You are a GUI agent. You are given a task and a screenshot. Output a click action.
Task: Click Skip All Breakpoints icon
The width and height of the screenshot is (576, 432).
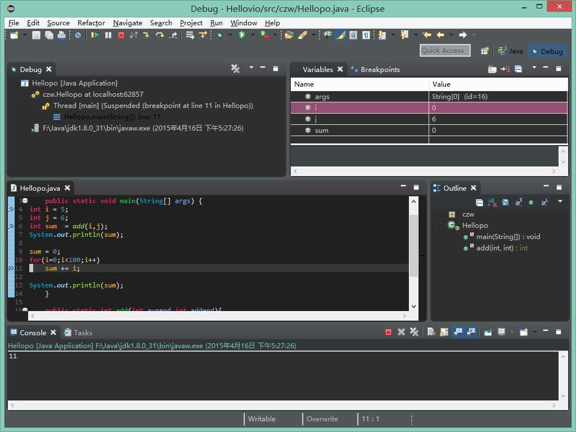78,35
